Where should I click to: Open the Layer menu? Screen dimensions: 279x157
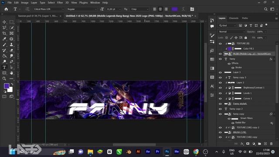34,3
